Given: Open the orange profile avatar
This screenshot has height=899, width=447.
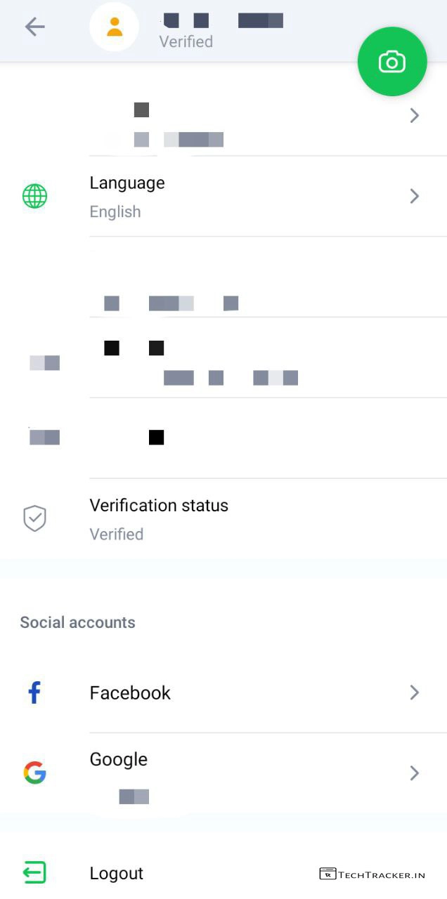Looking at the screenshot, I should 115,27.
